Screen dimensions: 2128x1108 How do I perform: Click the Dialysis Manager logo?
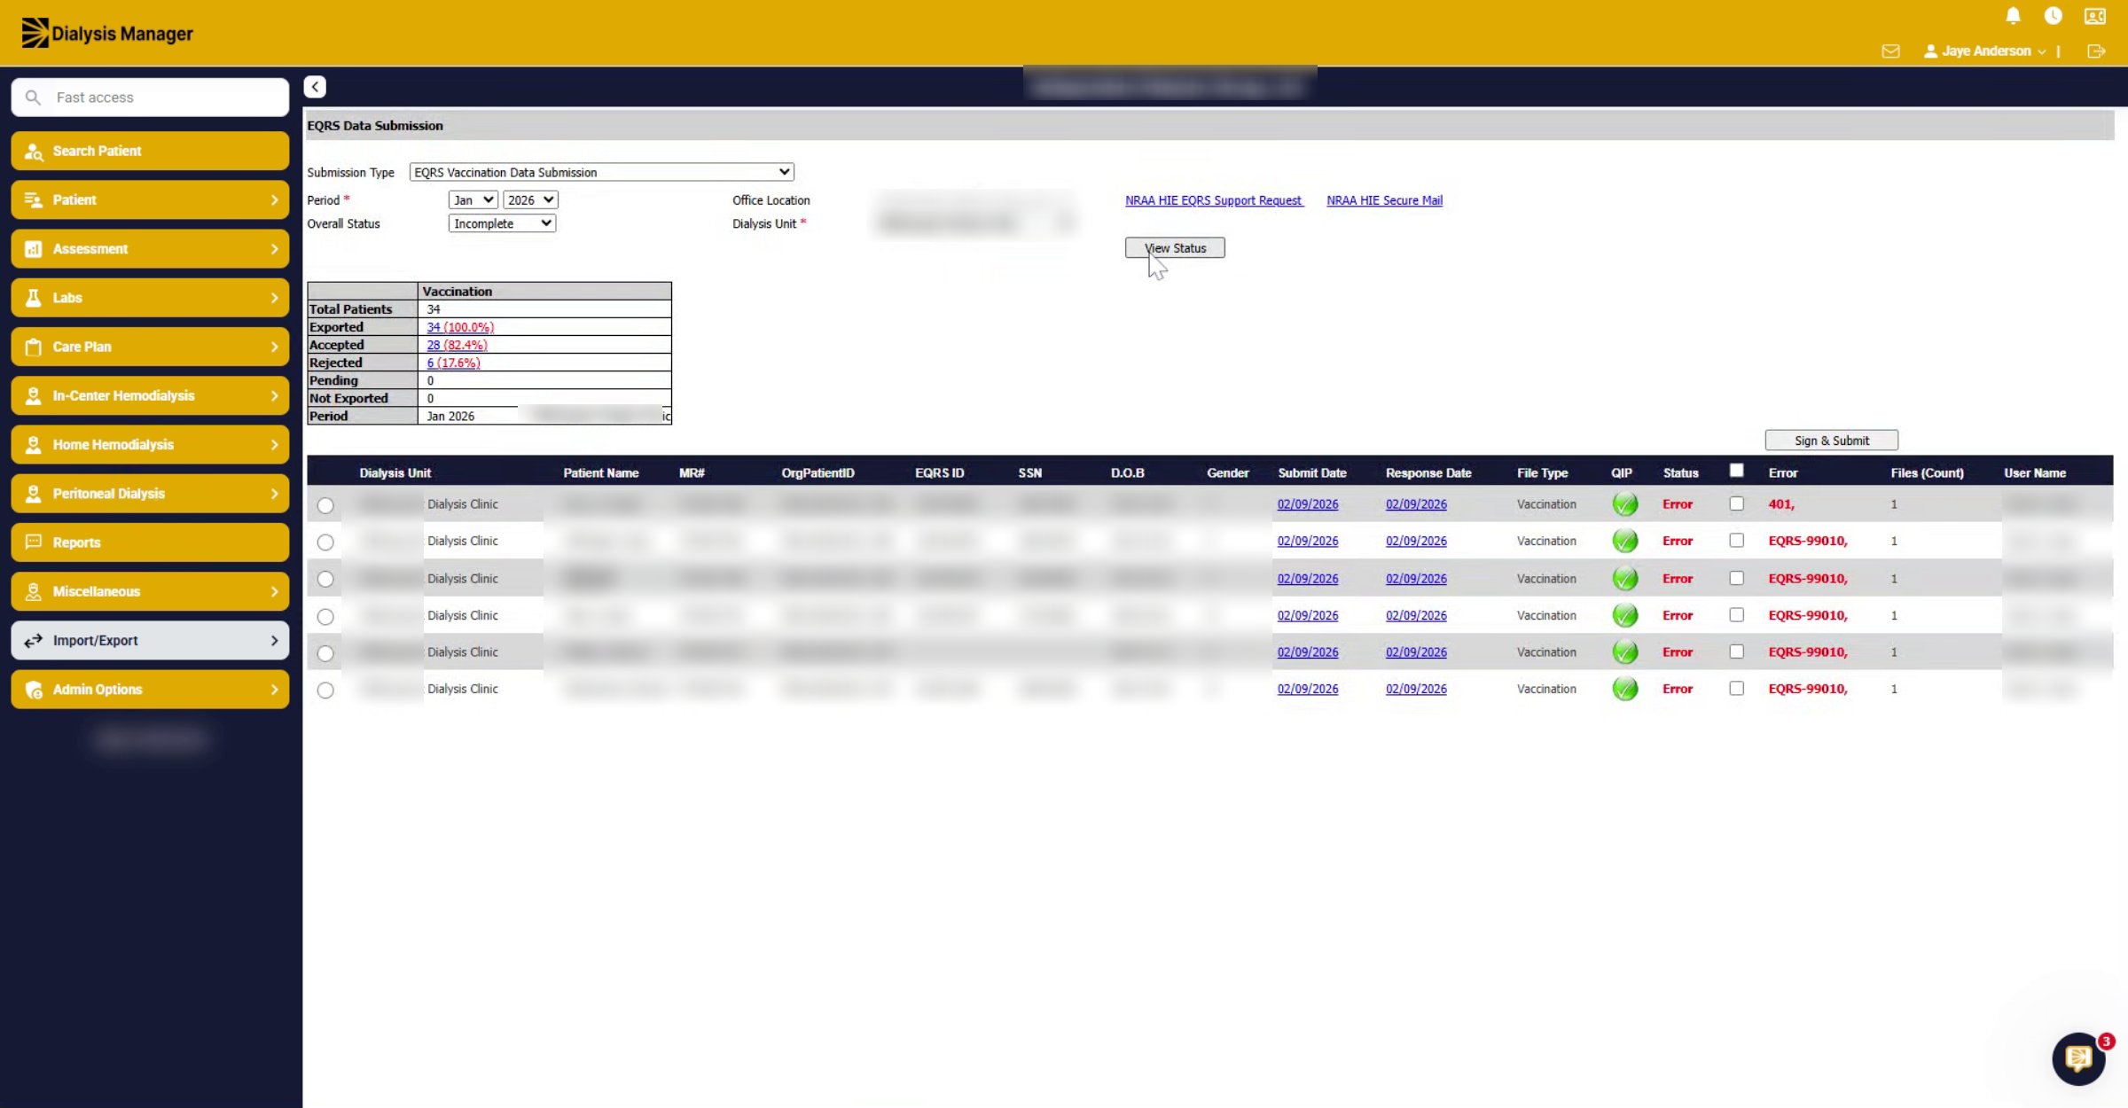pos(107,34)
